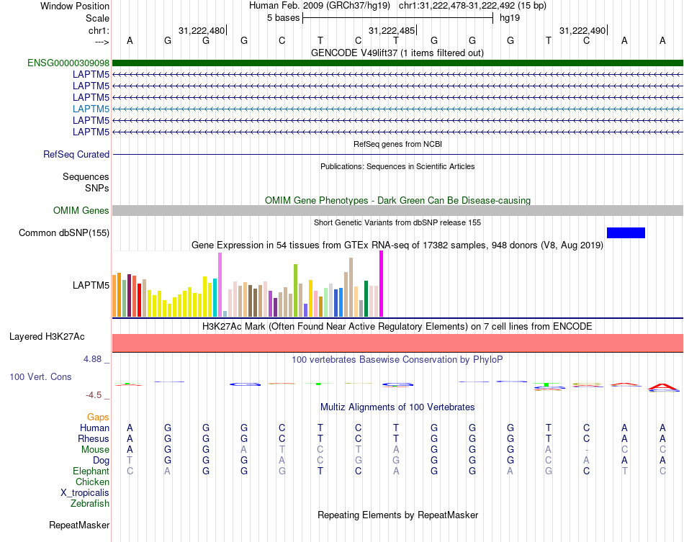Click the tall violet bar in GTEx chart
Viewport: 684px width, 542px height.
pos(220,285)
